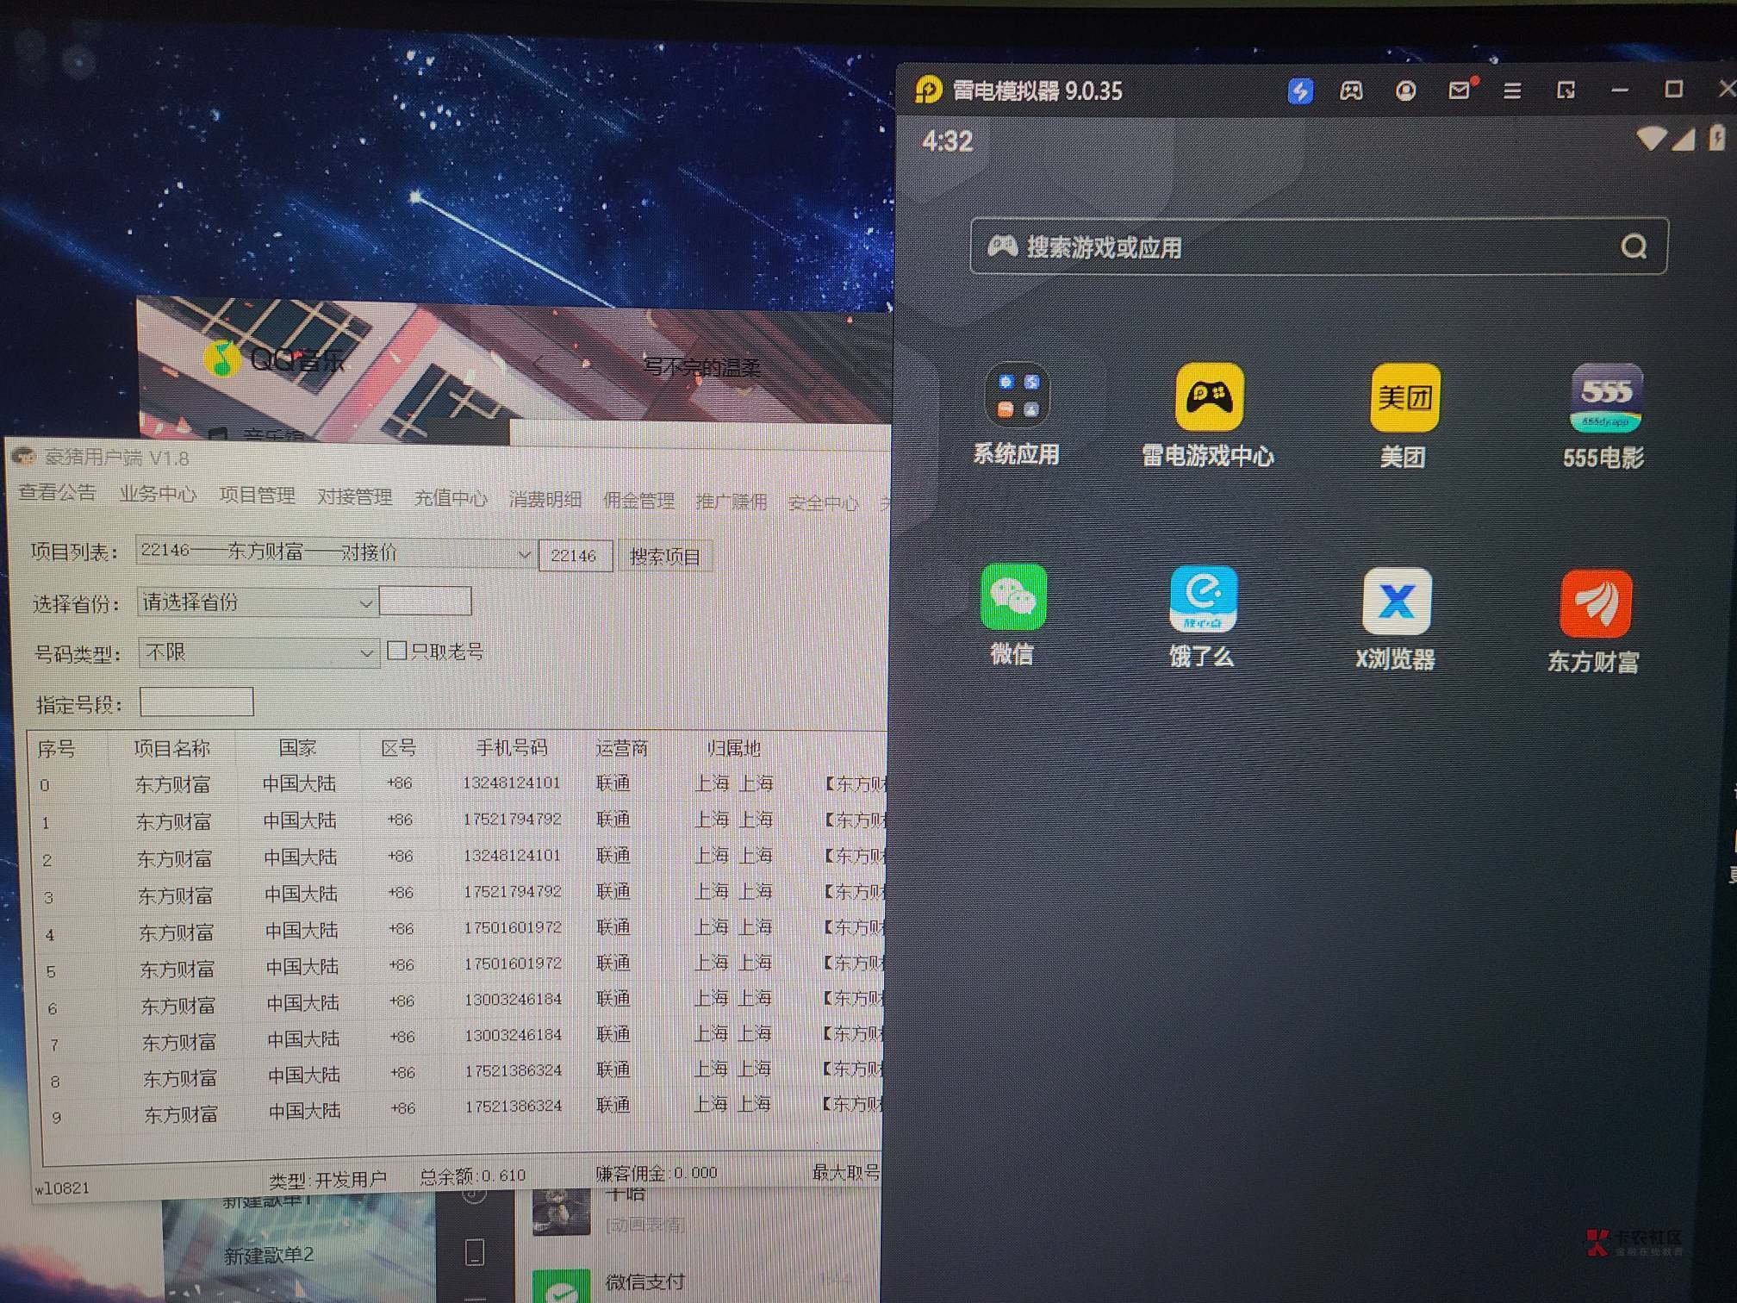Toggle the 只取老号 checkbox
Viewport: 1737px width, 1303px height.
tap(397, 651)
